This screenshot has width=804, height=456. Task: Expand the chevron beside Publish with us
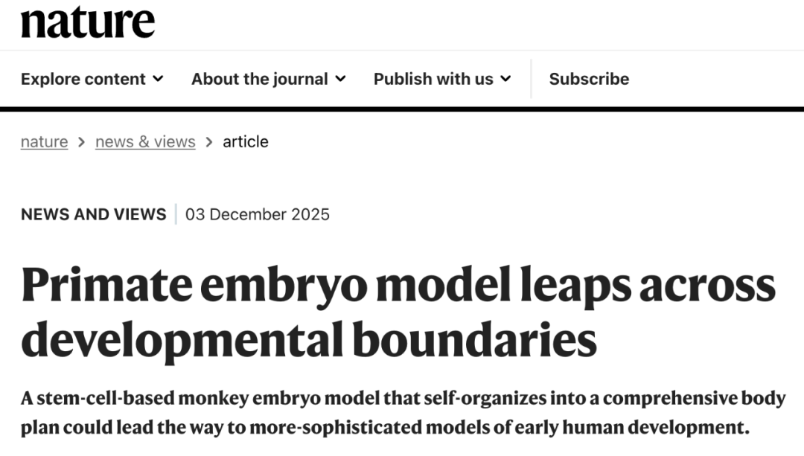tap(505, 79)
